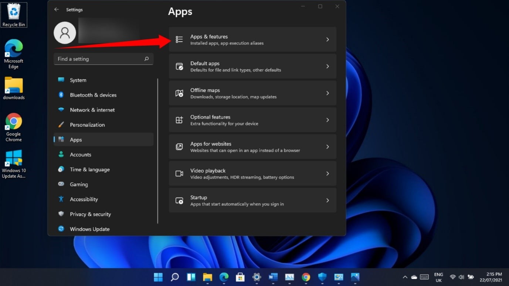The width and height of the screenshot is (509, 286).
Task: Click the Default apps icon
Action: point(179,66)
